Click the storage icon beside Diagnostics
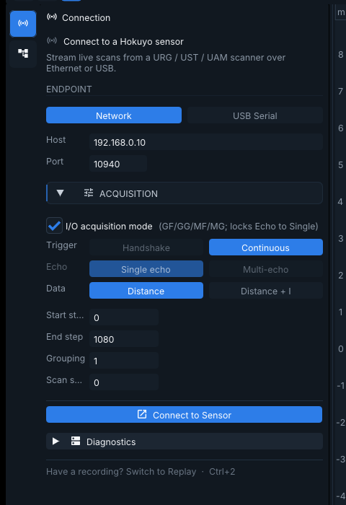The image size is (346, 505). pos(76,442)
